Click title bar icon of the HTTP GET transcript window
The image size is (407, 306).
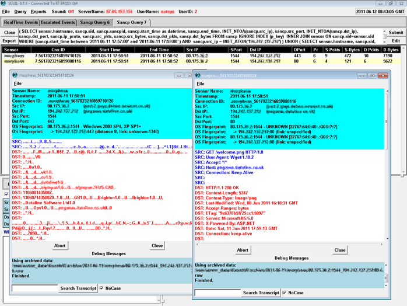tap(198, 75)
